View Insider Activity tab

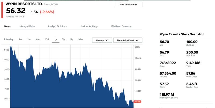pos(89,26)
